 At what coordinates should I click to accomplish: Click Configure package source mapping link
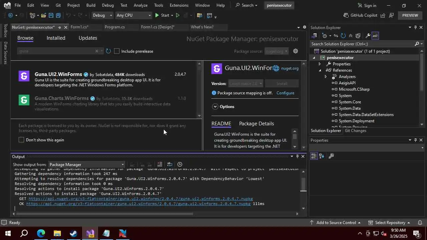285,93
